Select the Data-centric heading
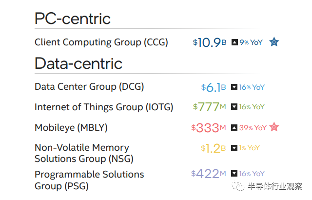Image resolution: width=312 pixels, height=200 pixels. (78, 63)
